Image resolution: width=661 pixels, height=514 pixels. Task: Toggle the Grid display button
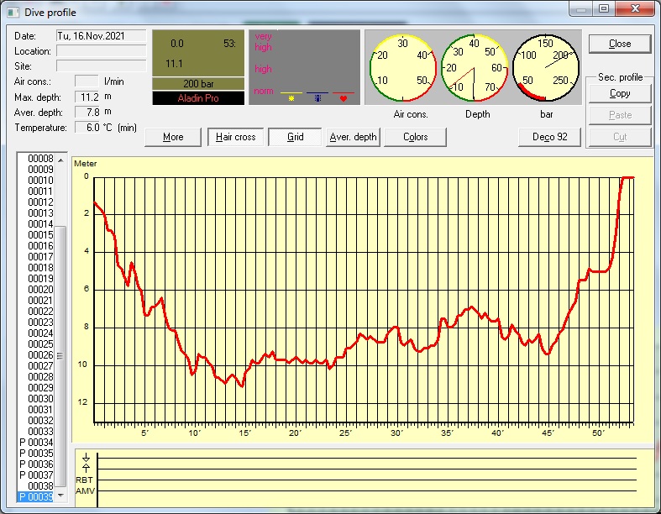point(295,137)
